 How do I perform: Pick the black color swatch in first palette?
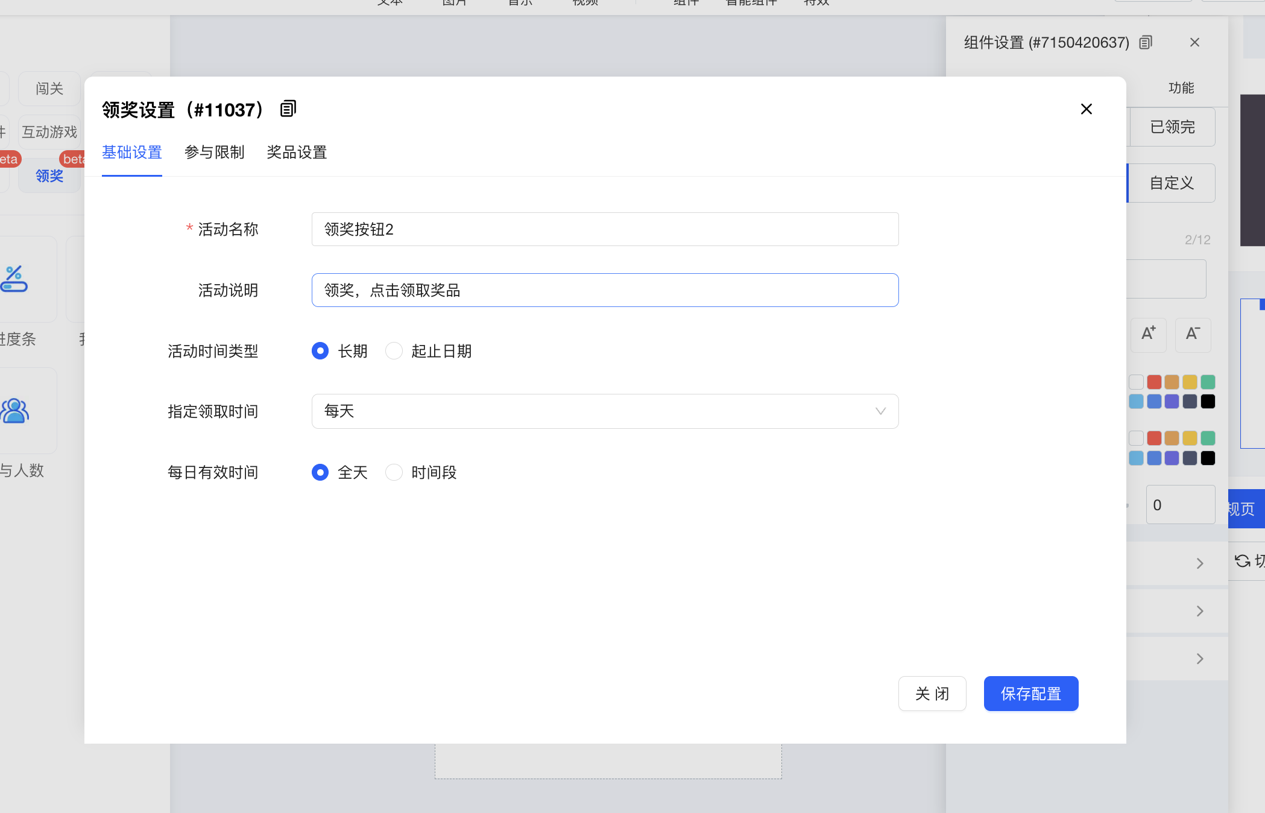(1208, 402)
